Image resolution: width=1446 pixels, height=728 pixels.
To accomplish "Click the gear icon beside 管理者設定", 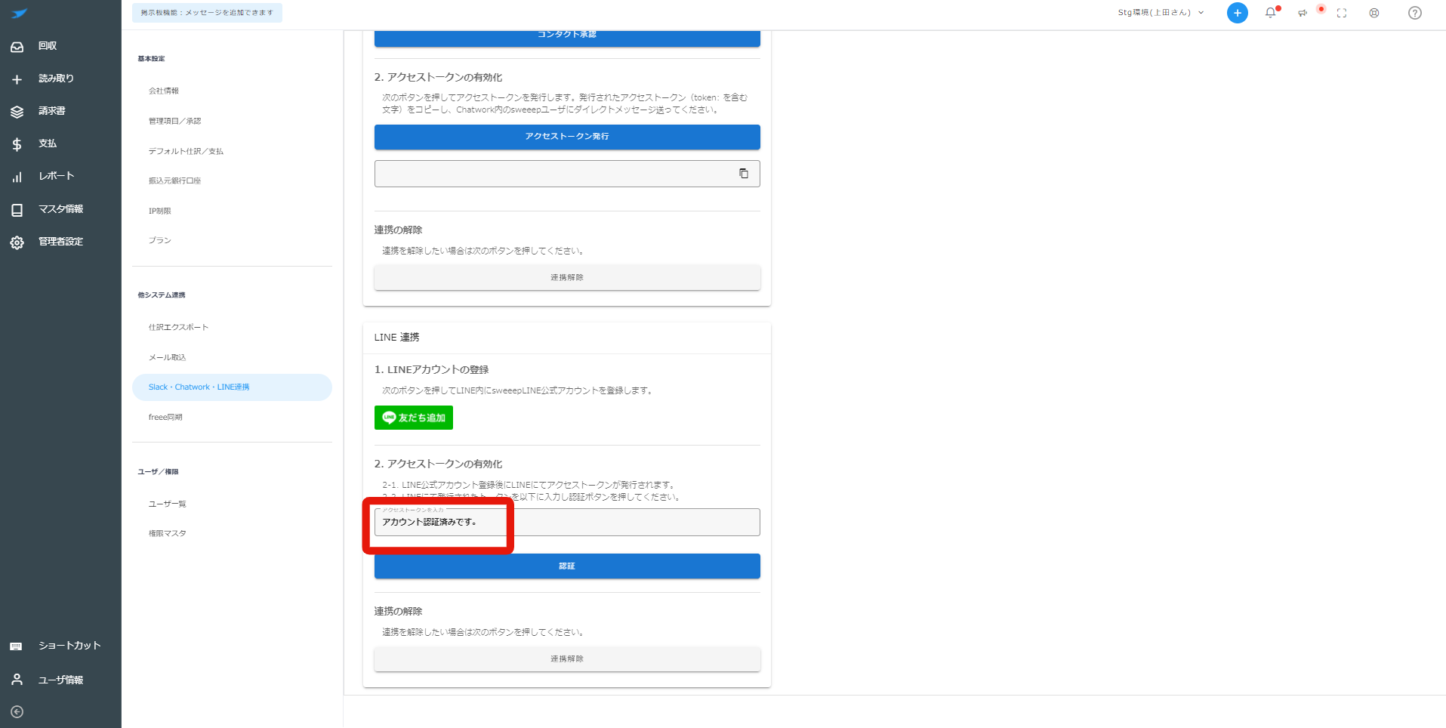I will point(17,242).
